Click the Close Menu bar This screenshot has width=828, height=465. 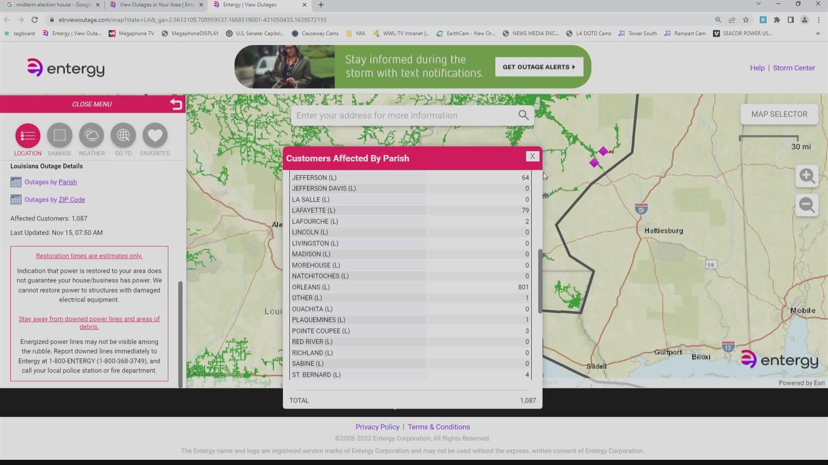point(93,104)
